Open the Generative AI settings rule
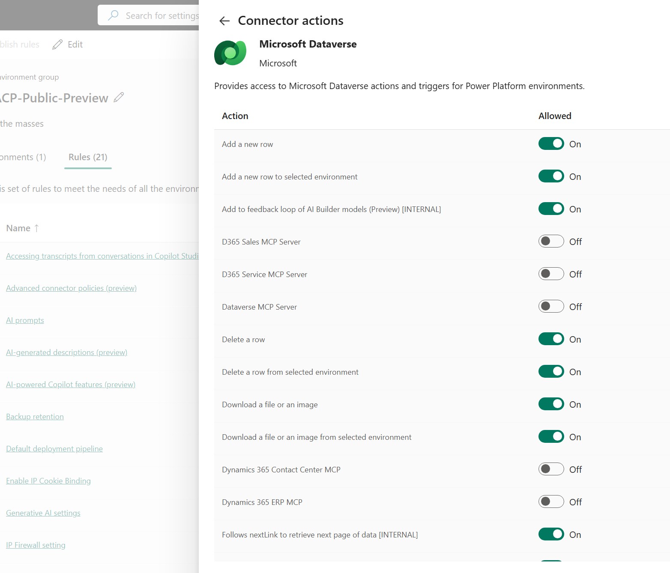The height and width of the screenshot is (573, 670). (x=43, y=513)
